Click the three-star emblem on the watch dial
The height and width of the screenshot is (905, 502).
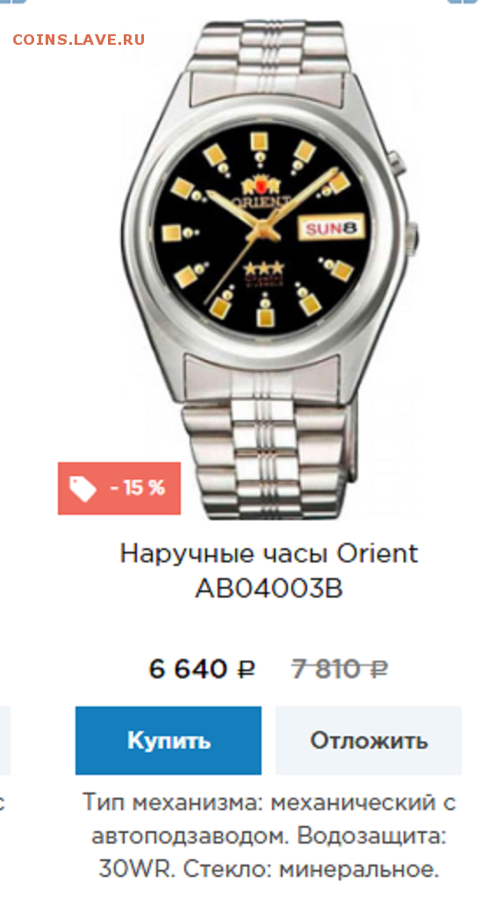point(264,268)
